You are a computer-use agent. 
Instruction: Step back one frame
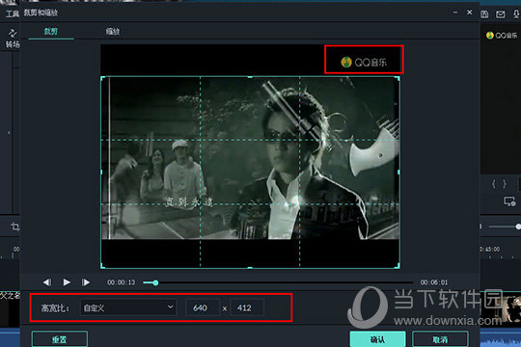[47, 282]
